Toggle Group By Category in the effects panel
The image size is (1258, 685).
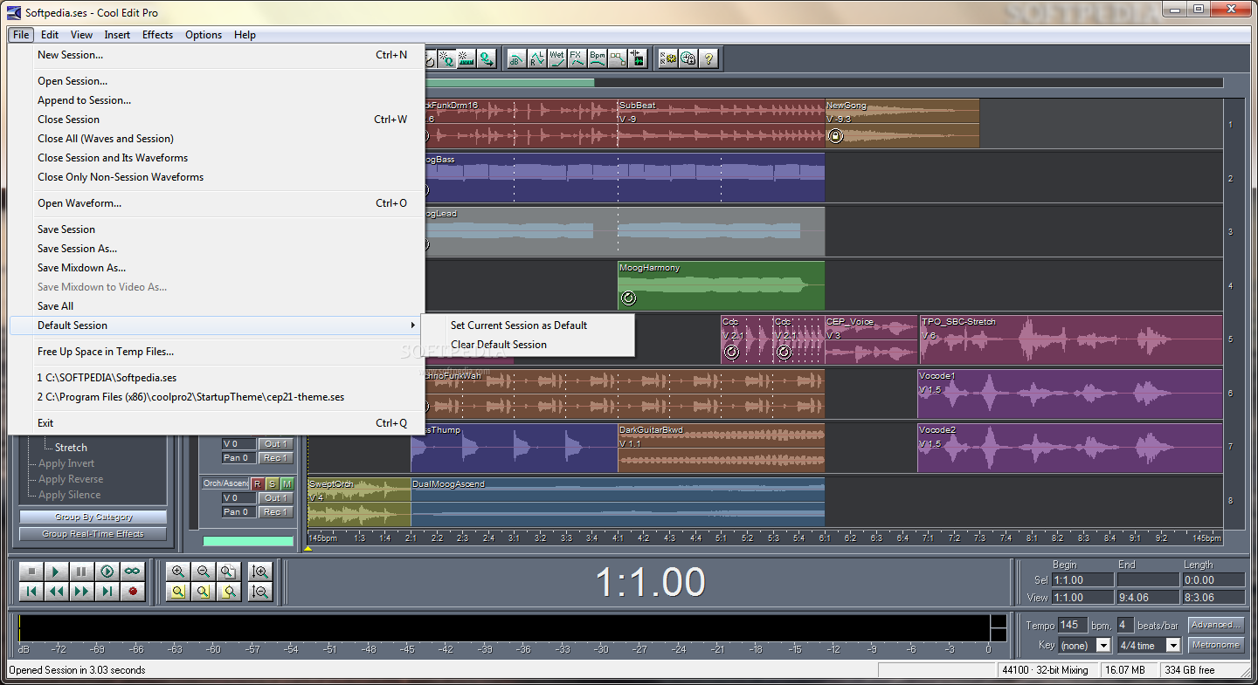[x=93, y=517]
